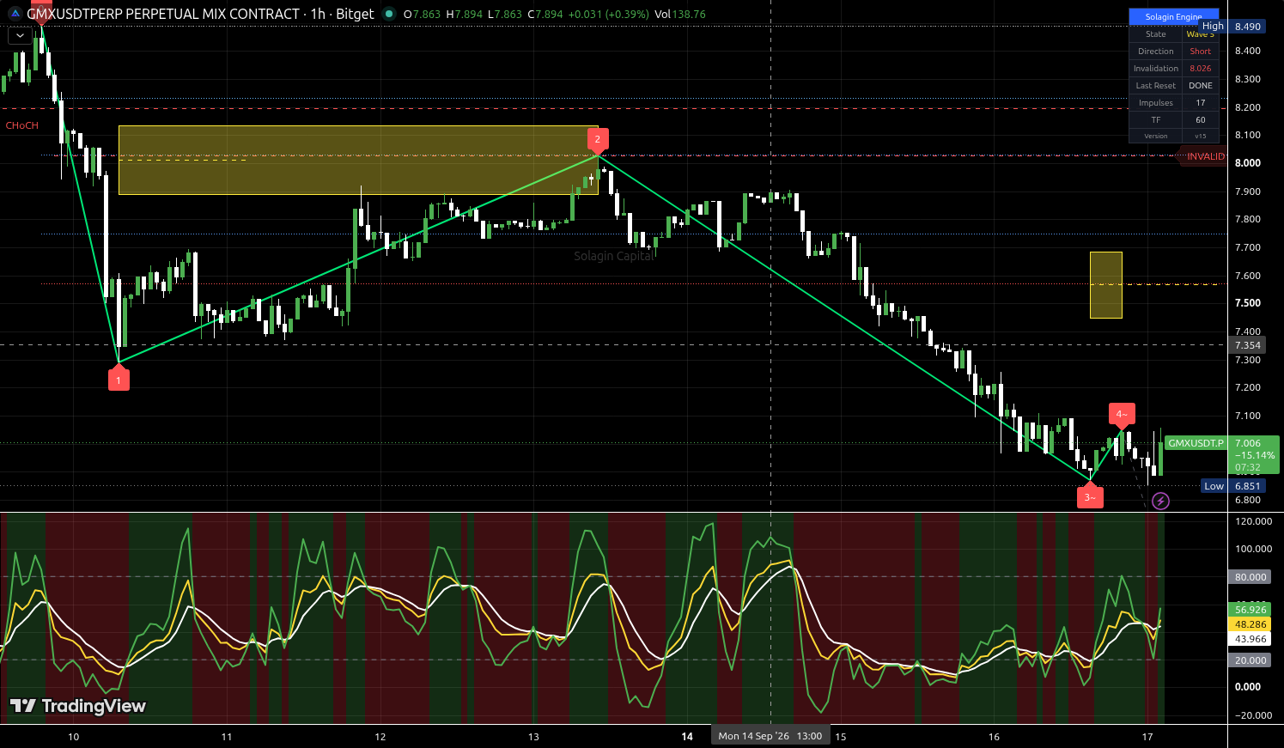Click the GMXUSDT.P last price label
Screen dimensions: 1284x748
coord(1196,443)
